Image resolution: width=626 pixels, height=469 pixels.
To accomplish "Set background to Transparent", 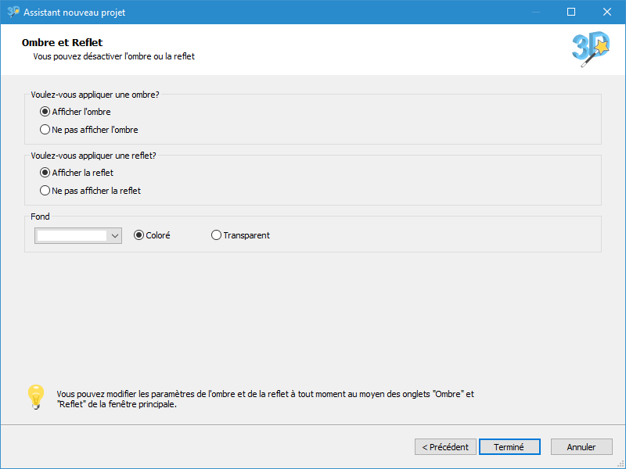I will 240,235.
